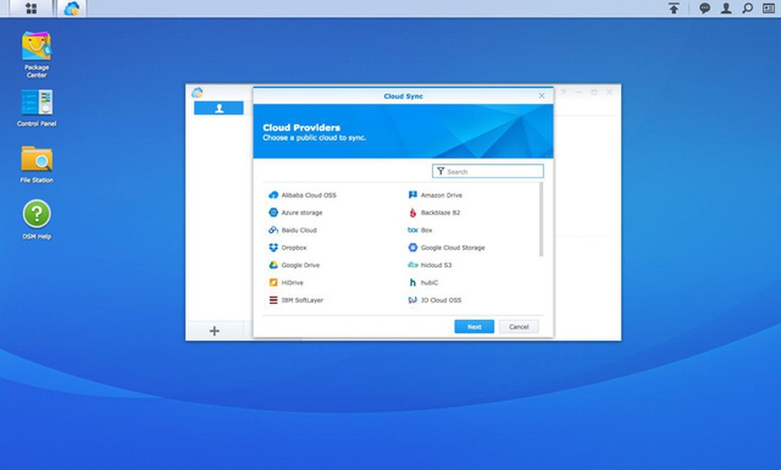
Task: Click the help question mark of Cloud Sync window
Action: click(x=563, y=92)
